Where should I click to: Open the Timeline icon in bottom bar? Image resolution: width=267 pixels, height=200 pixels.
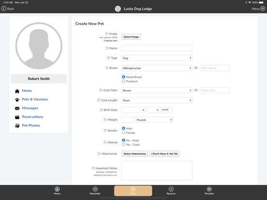tap(209, 189)
